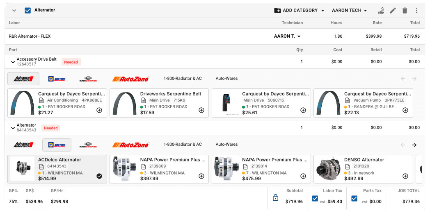Image resolution: width=430 pixels, height=215 pixels.
Task: Open document icon for ACDelco 84143543
Action: 41,167
